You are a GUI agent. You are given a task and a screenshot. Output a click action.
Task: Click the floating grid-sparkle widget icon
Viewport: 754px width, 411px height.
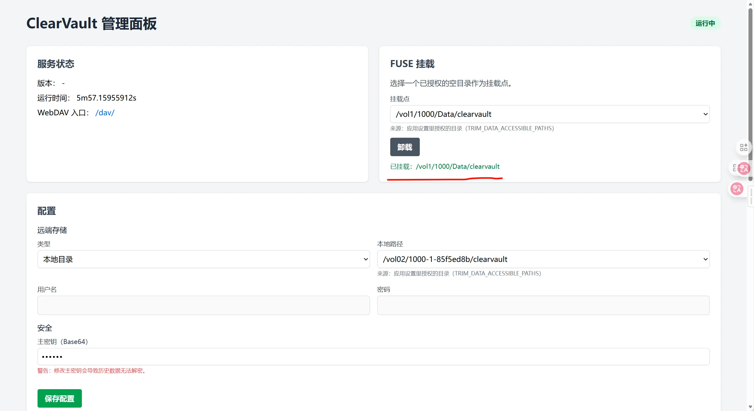point(744,148)
